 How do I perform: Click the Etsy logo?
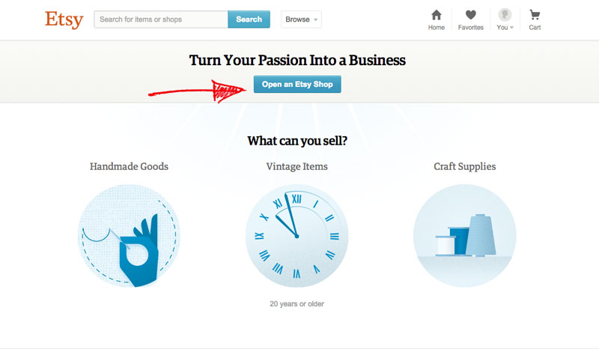click(63, 19)
